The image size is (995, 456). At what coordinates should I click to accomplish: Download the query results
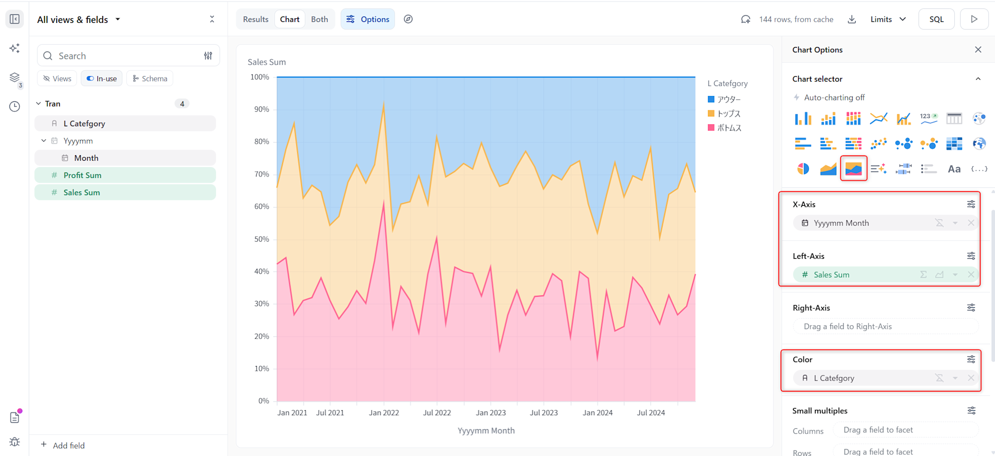coord(852,19)
